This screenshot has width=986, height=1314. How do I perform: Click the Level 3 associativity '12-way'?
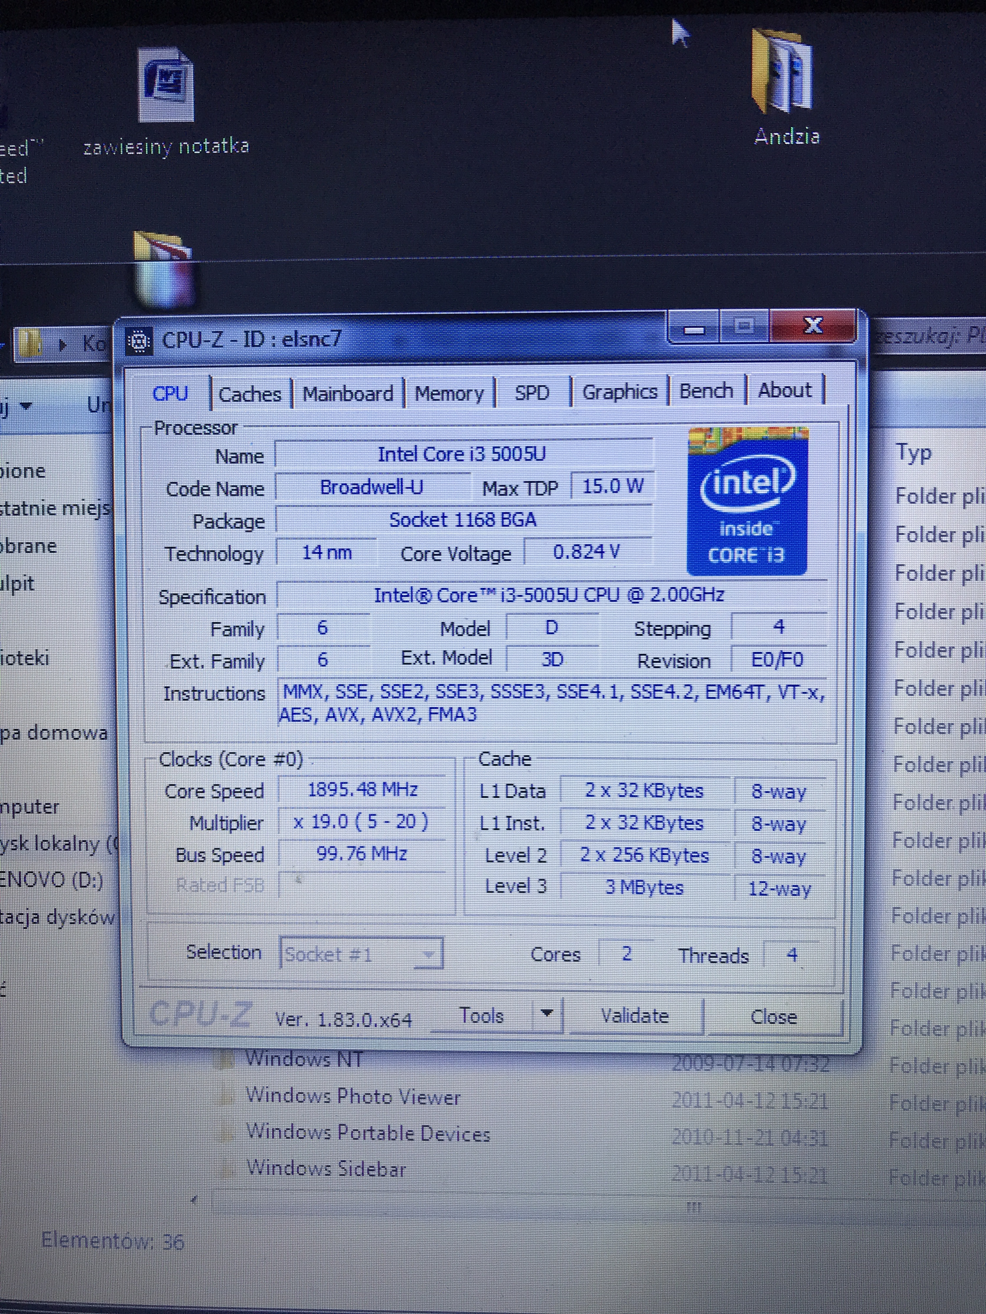coord(779,889)
